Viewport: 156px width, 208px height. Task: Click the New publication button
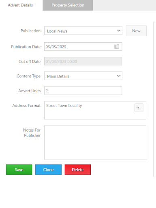(x=136, y=31)
